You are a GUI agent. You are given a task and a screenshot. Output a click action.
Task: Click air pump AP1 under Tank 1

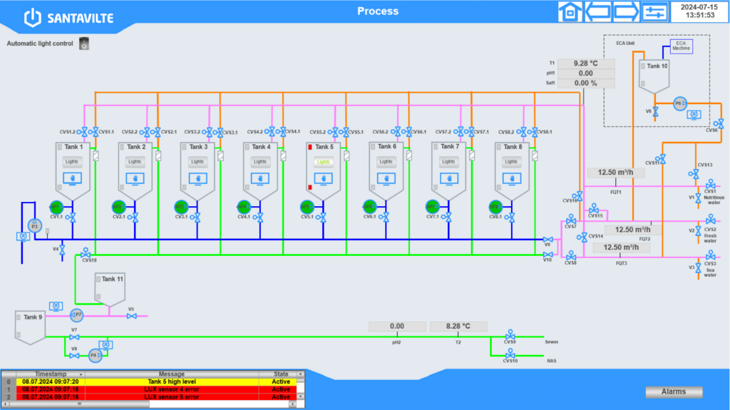[x=56, y=207]
